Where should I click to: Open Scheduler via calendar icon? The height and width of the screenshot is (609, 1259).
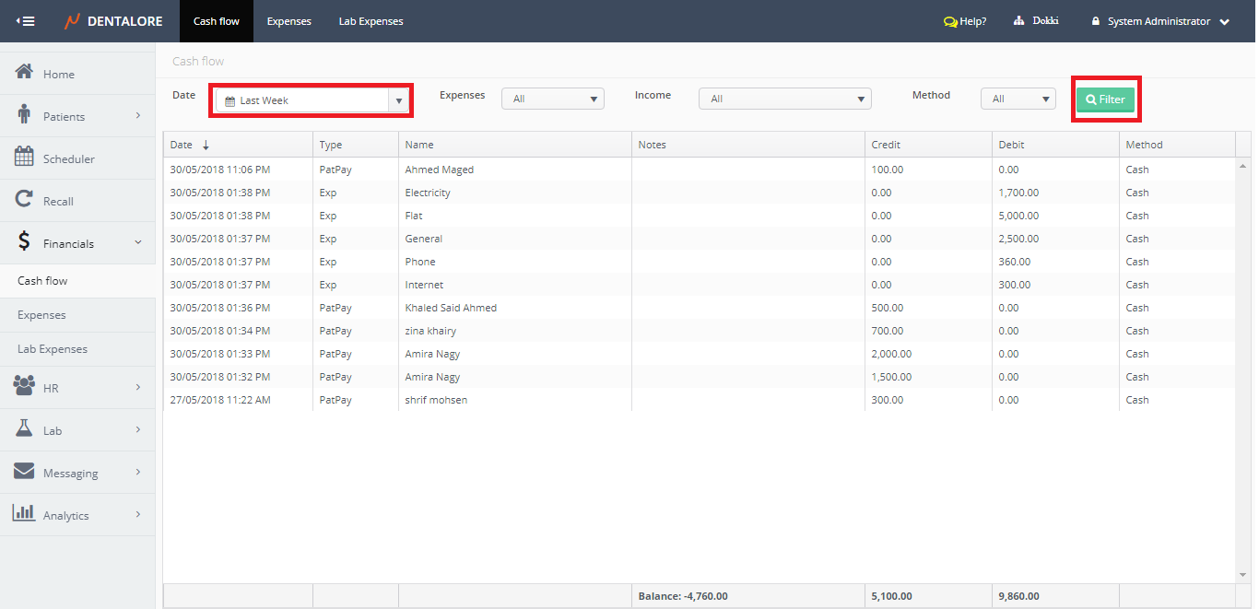tap(25, 158)
